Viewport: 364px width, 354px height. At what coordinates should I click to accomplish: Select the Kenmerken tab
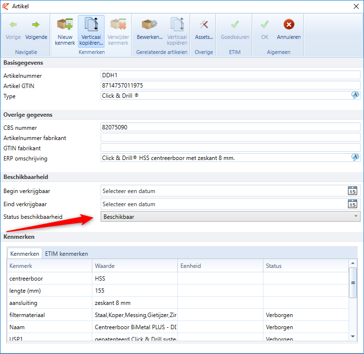[25, 254]
